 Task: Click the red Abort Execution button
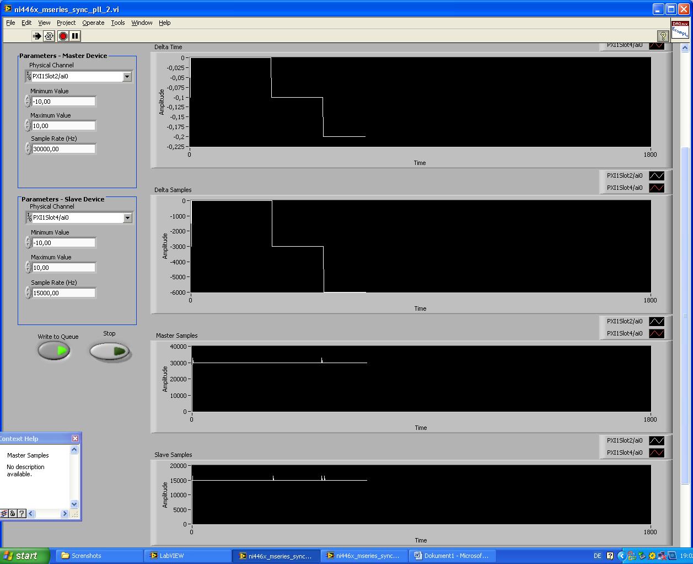(63, 36)
